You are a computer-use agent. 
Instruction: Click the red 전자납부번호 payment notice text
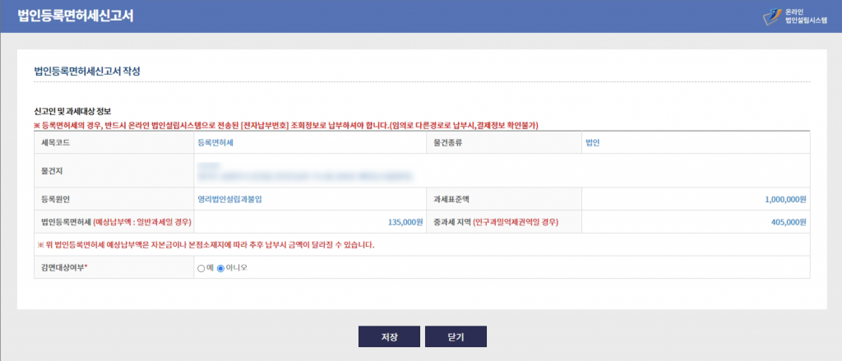[286, 125]
